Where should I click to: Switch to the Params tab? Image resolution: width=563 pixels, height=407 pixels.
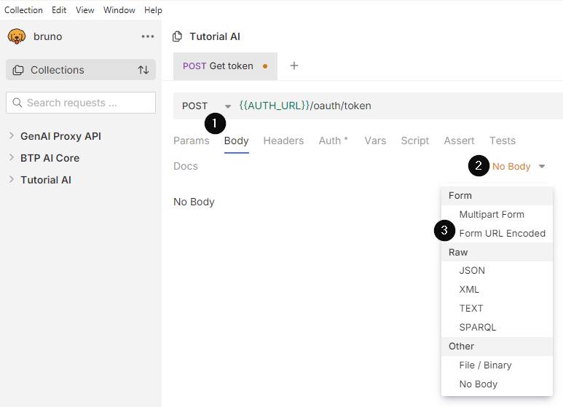tap(192, 141)
